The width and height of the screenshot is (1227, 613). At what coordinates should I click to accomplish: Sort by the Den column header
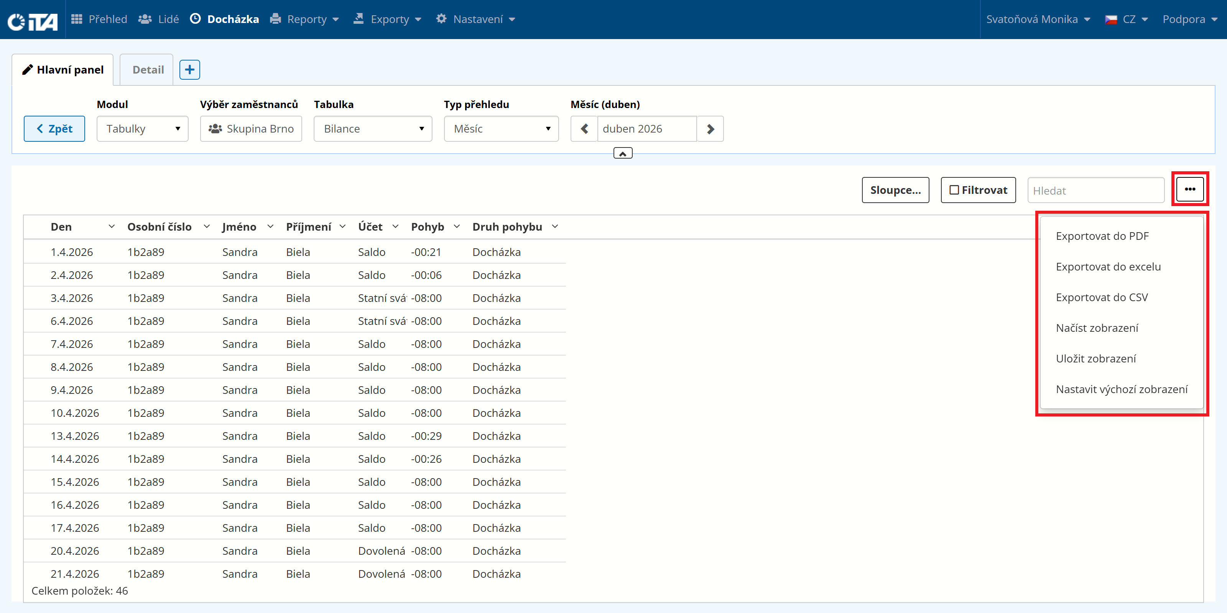tap(61, 227)
